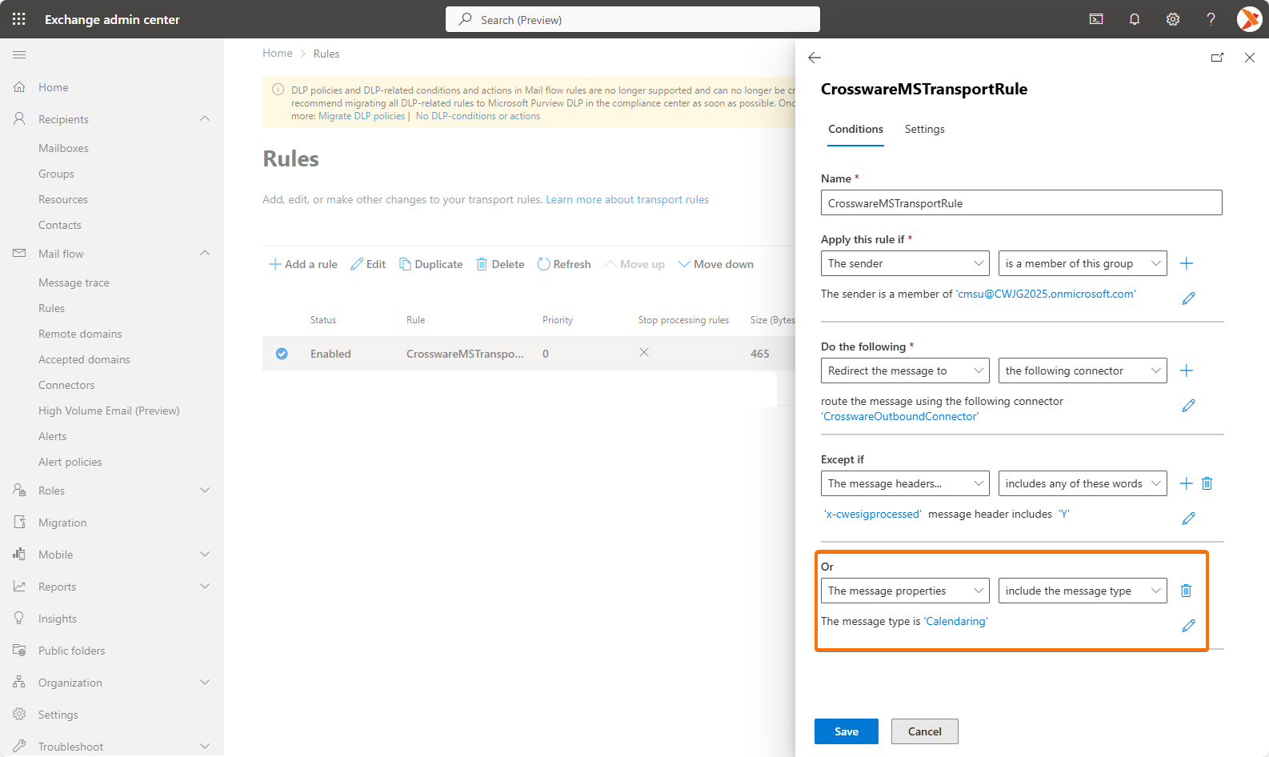Toggle the CrosswareMSTransportRule row checkbox

282,354
